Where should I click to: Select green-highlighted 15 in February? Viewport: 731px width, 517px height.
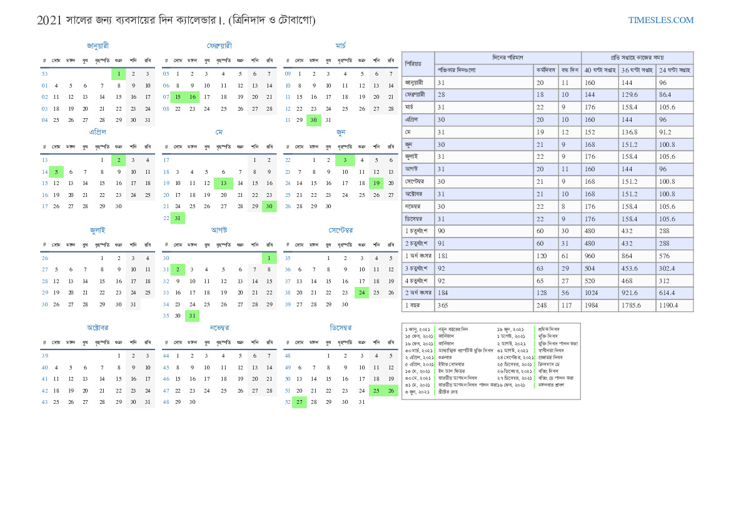coord(177,97)
